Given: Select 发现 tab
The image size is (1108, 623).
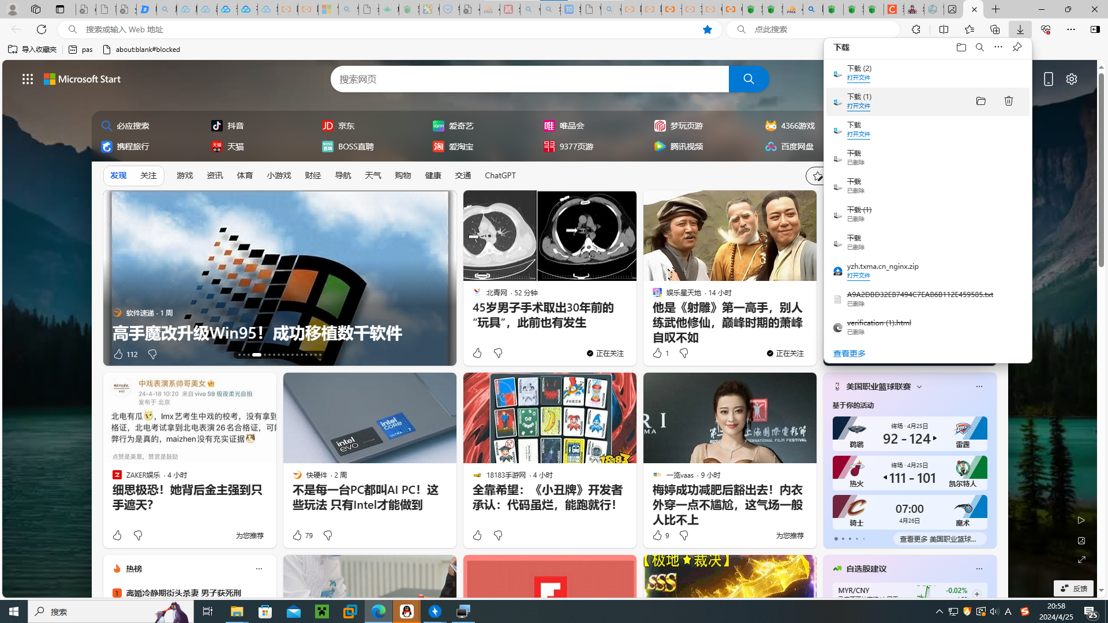Looking at the screenshot, I should [118, 175].
